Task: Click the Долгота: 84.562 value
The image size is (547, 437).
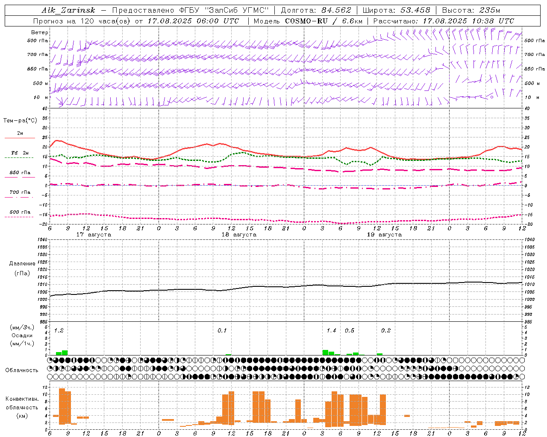Action: click(316, 10)
